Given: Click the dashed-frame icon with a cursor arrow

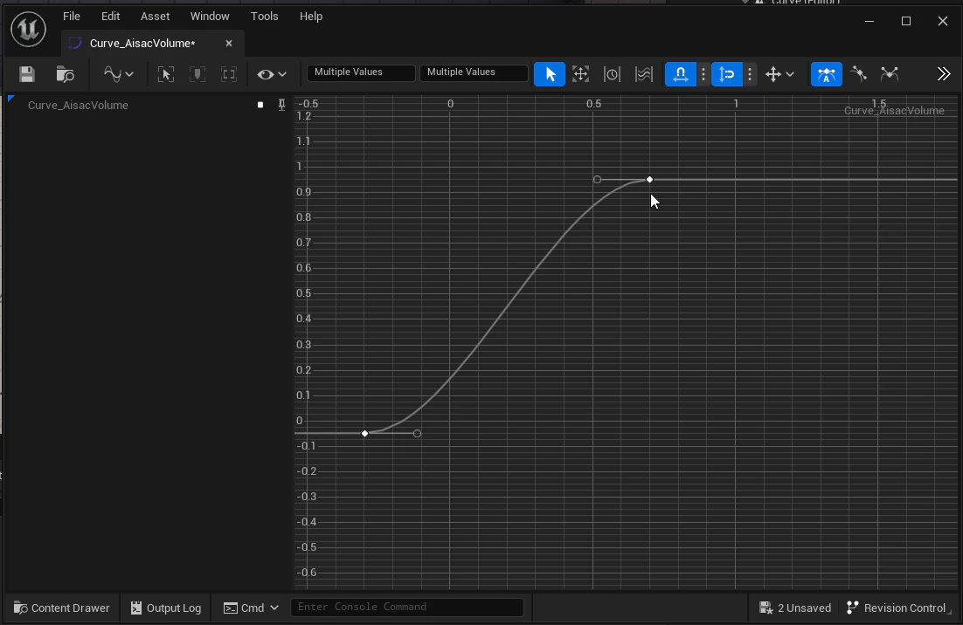Looking at the screenshot, I should pos(165,74).
